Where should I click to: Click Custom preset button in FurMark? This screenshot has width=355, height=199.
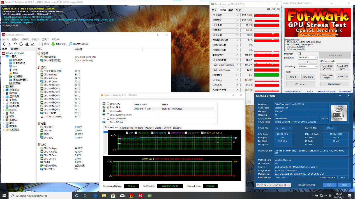[335, 84]
